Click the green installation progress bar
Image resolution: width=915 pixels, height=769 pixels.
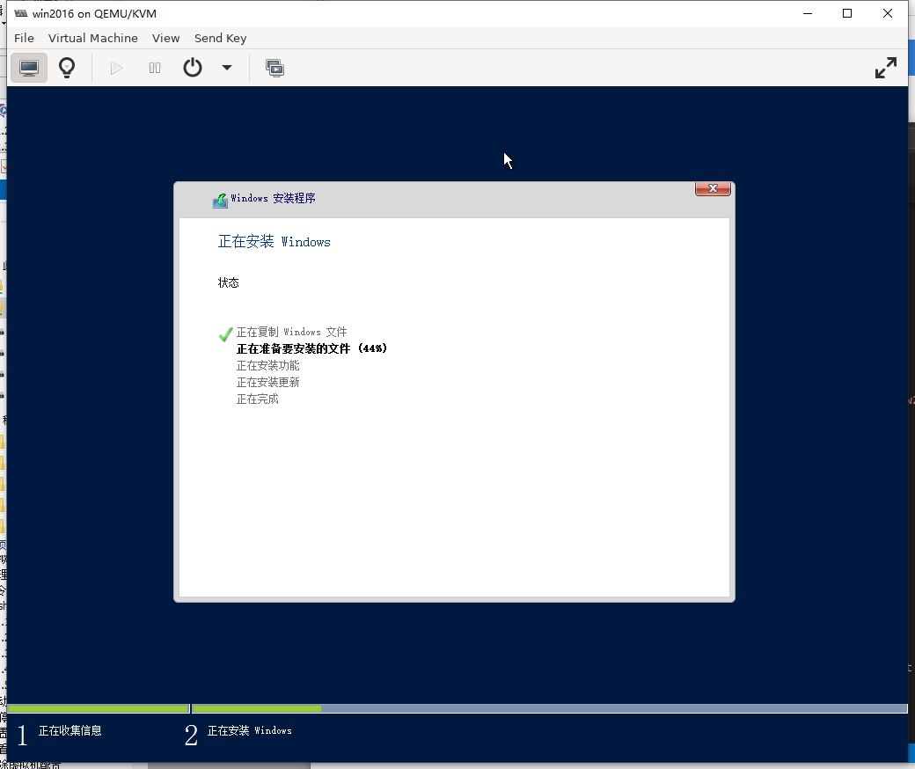tap(255, 708)
